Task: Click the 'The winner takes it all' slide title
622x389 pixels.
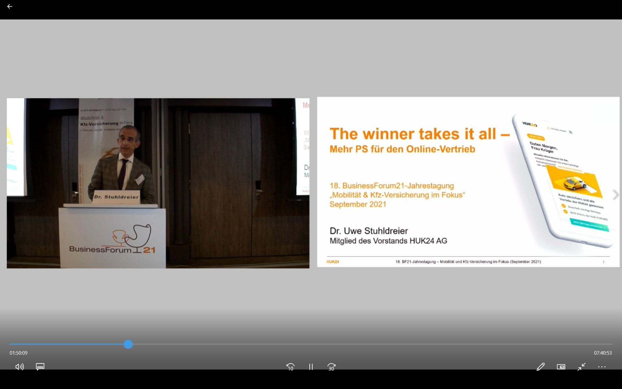Action: (420, 134)
